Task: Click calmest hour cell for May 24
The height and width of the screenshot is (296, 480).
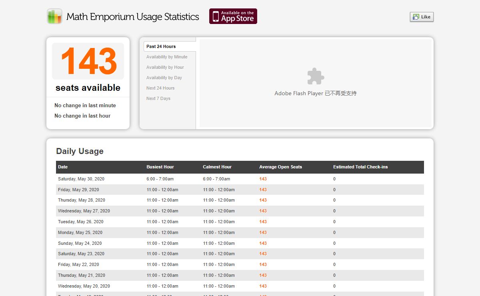Action: pyautogui.click(x=219, y=243)
